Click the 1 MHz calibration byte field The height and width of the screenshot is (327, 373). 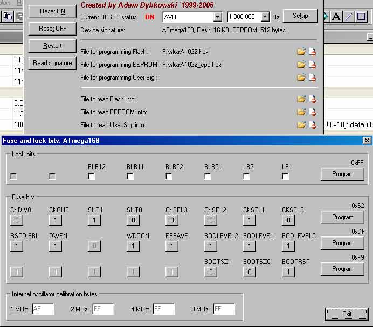point(43,309)
